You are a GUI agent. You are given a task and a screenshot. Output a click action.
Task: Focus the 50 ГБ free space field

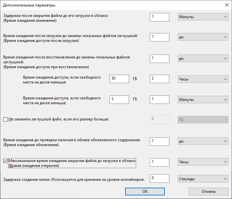(x=119, y=79)
